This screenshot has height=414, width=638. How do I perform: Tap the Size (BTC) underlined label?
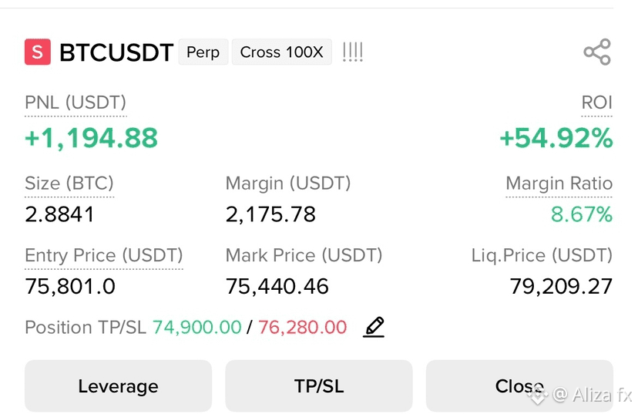(69, 183)
